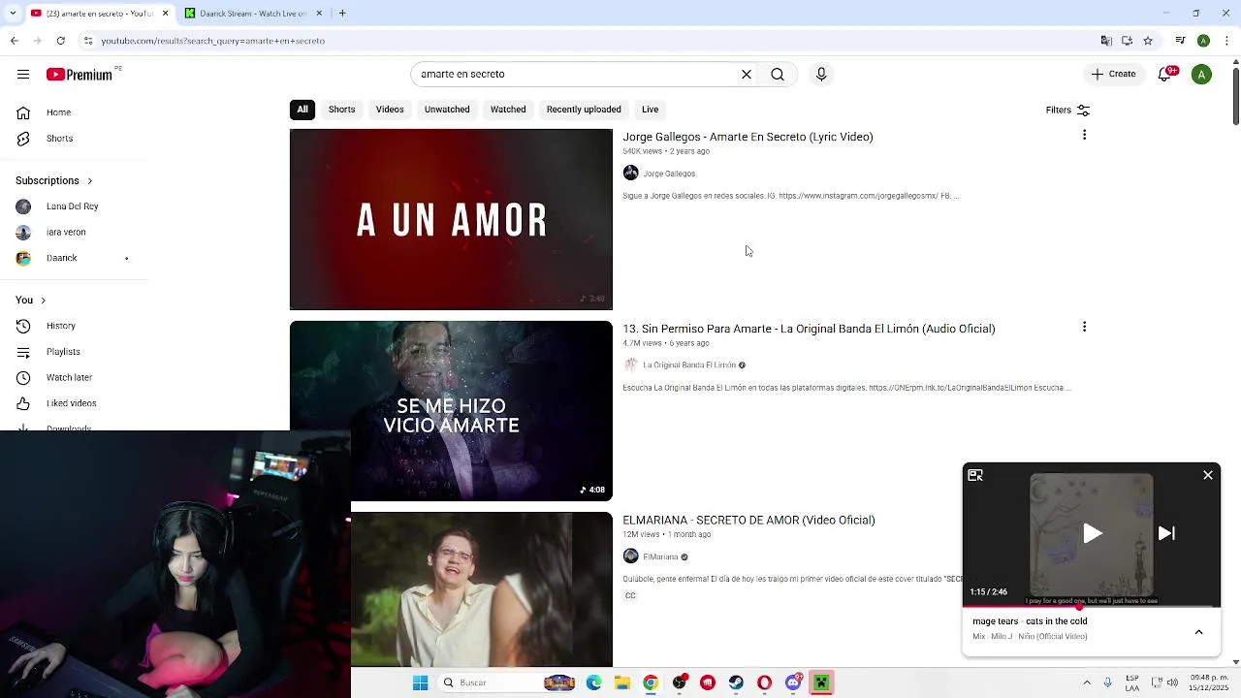Select the Videos filter chip
The height and width of the screenshot is (698, 1241).
390,110
